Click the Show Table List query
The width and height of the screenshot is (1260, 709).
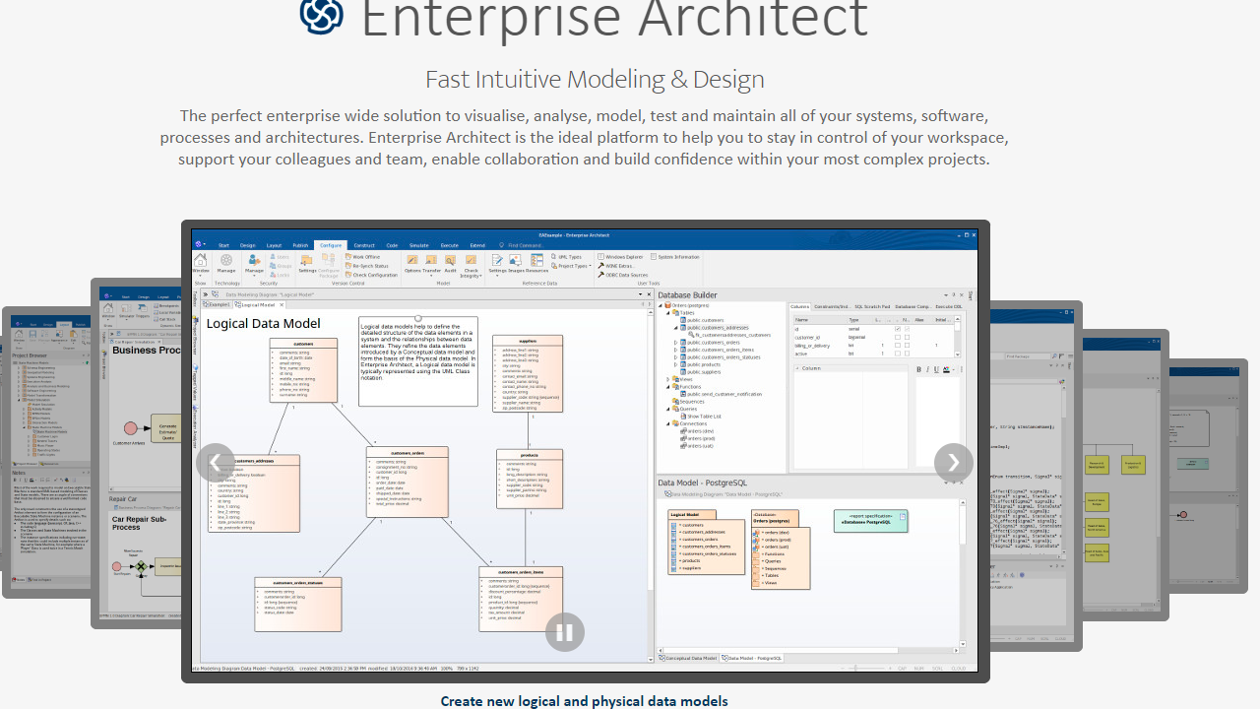pyautogui.click(x=704, y=416)
